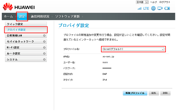
Task: Click the LTE network status indicator
Action: (146, 8)
